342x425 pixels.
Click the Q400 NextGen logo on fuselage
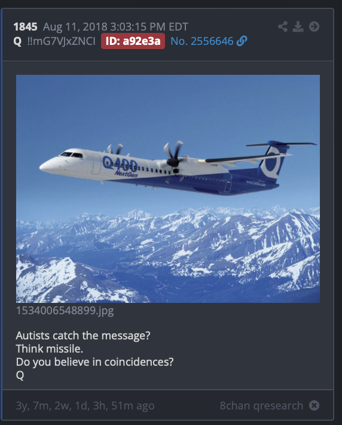pos(120,166)
